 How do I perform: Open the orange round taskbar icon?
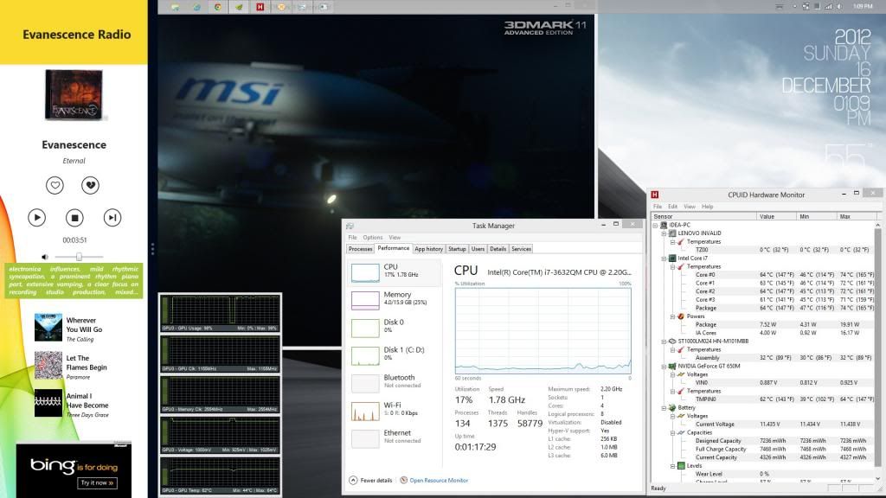tap(281, 7)
